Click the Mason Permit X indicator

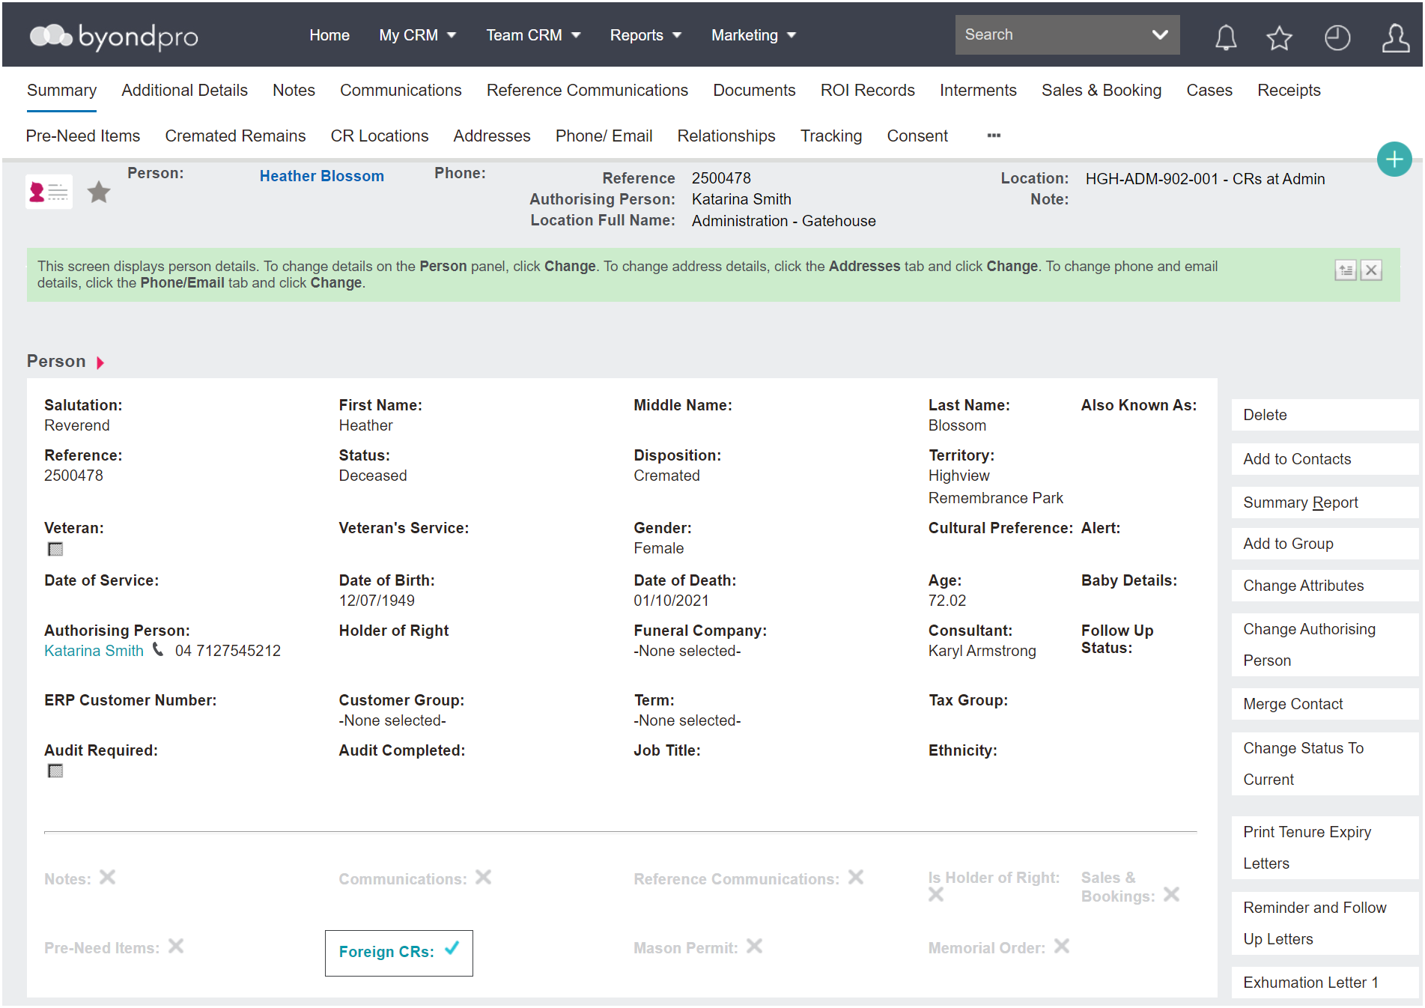pos(755,947)
